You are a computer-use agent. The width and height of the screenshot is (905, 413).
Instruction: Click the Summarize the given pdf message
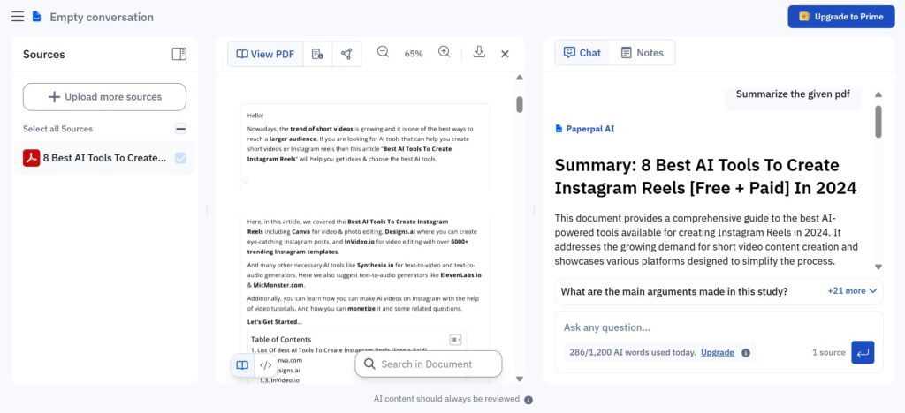point(793,94)
